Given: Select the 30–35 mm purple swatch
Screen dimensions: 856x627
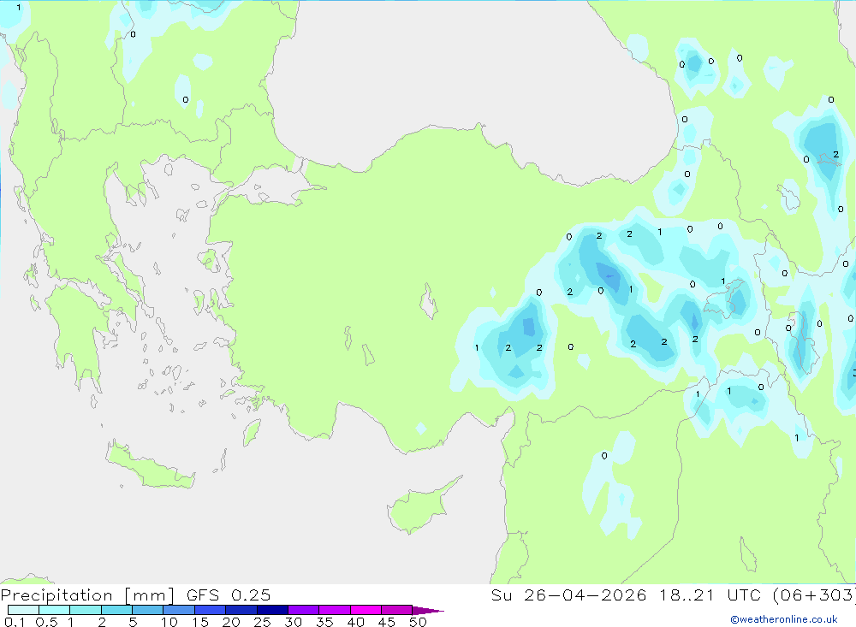Looking at the screenshot, I should 304,610.
